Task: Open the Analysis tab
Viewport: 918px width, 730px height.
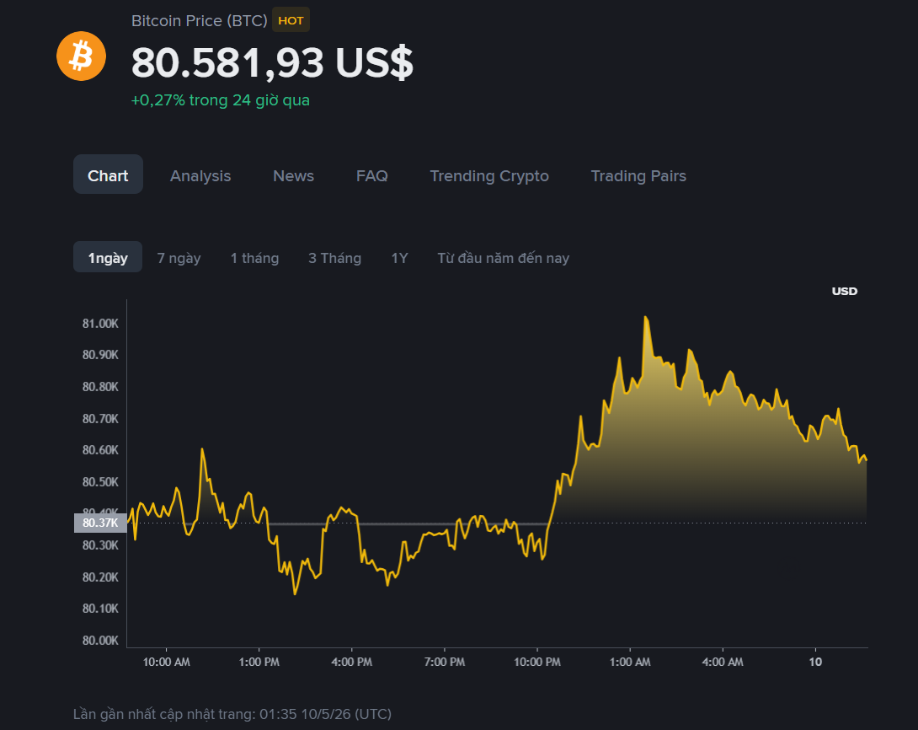Action: point(200,176)
